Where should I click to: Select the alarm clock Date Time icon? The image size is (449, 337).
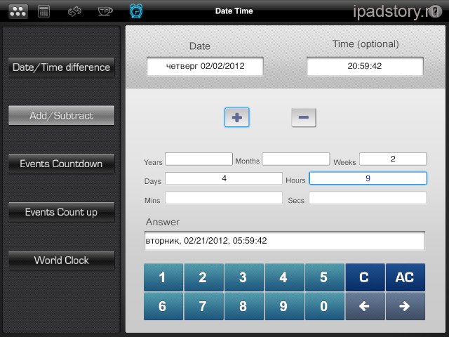(136, 11)
